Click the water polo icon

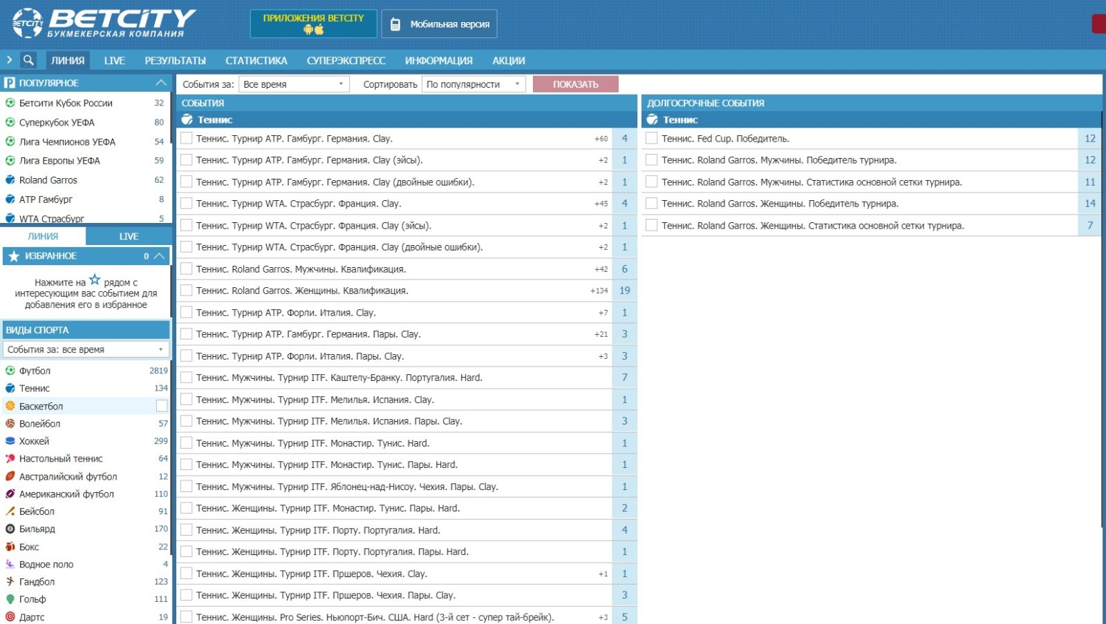10,564
